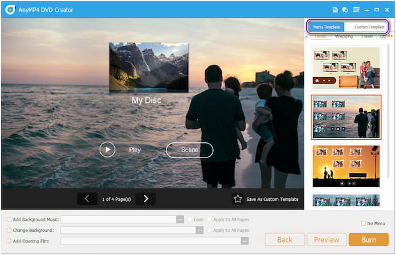Click the Add Background Music path field
396x255 pixels.
point(119,219)
